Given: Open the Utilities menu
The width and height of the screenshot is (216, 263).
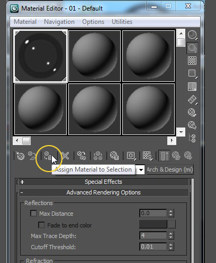Looking at the screenshot, I should click(122, 22).
